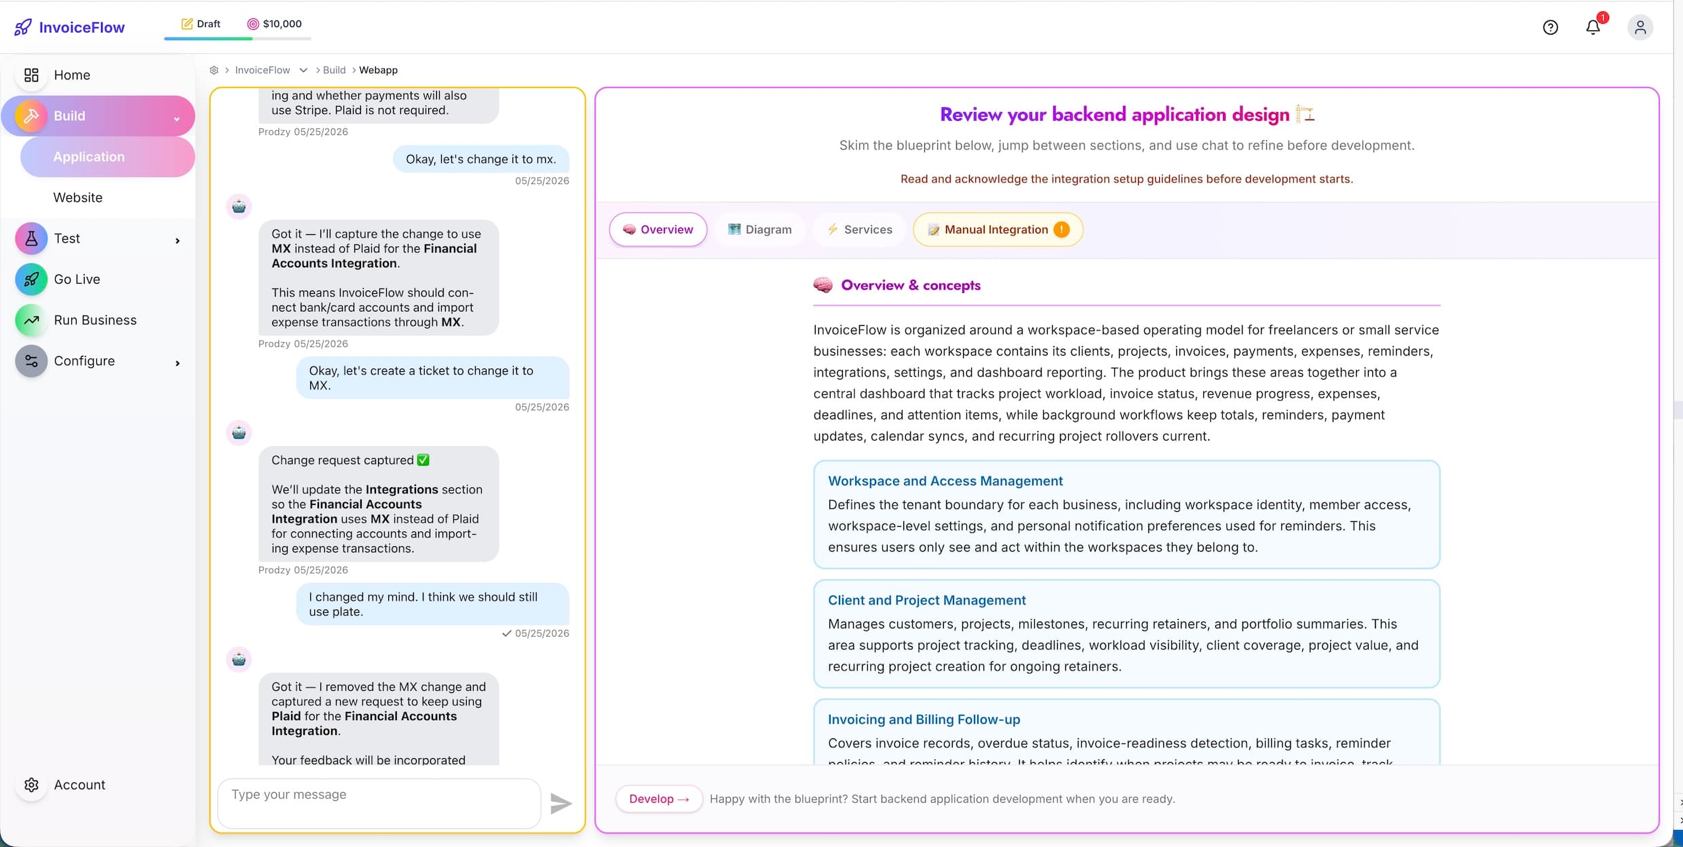This screenshot has height=847, width=1683.
Task: Click 'Okay, let's change it to mx.' message
Action: click(480, 159)
